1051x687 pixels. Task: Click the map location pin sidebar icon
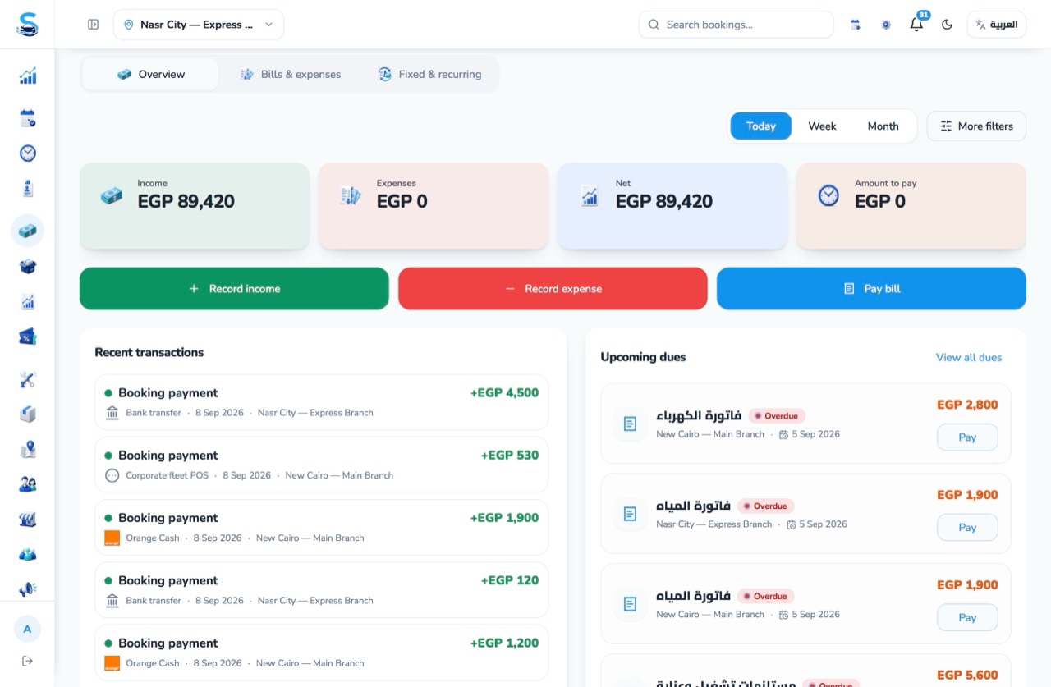(28, 449)
